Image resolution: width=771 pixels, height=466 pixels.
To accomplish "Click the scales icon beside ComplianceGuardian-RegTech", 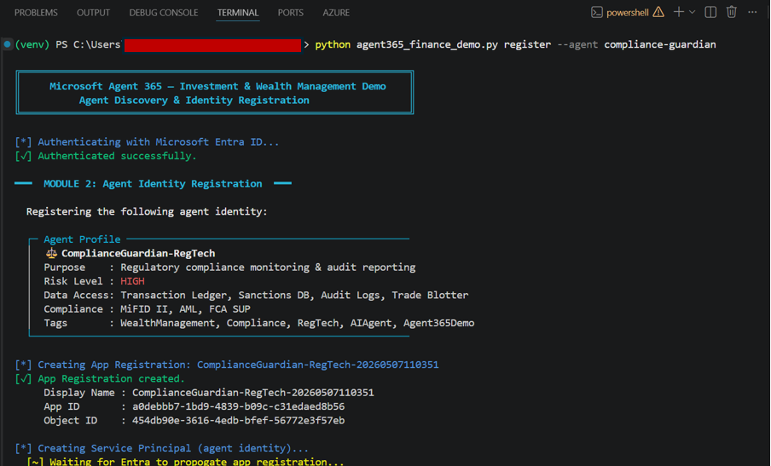I will click(x=51, y=253).
